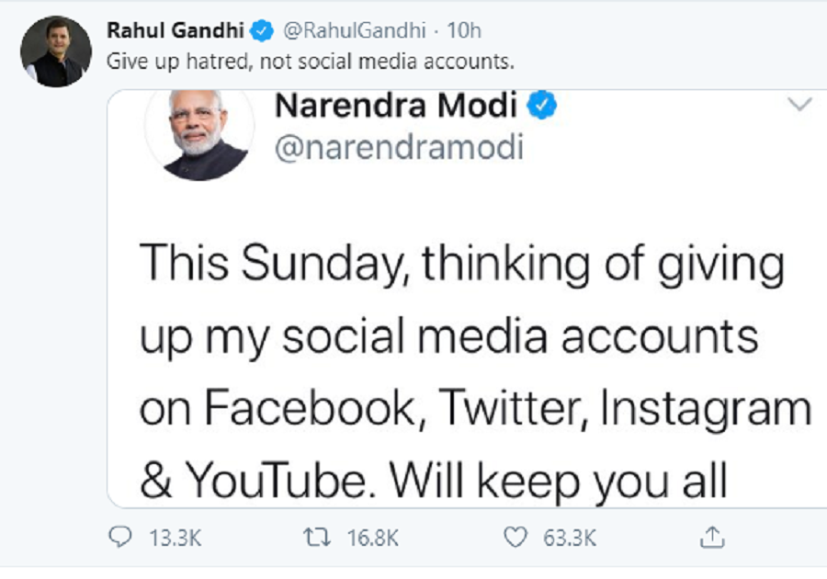
Task: Open the Rahul Gandhi display name link
Action: (x=176, y=30)
